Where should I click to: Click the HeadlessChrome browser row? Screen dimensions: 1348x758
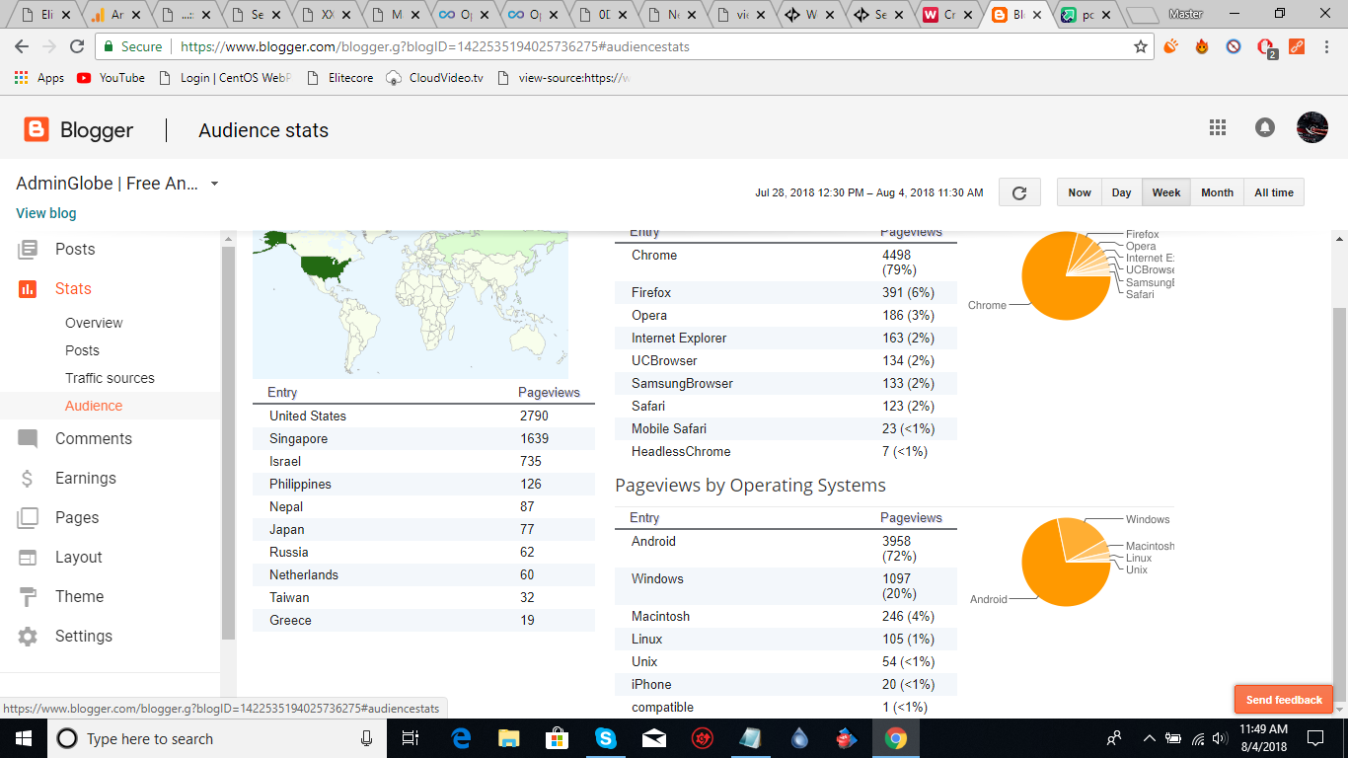coord(786,451)
